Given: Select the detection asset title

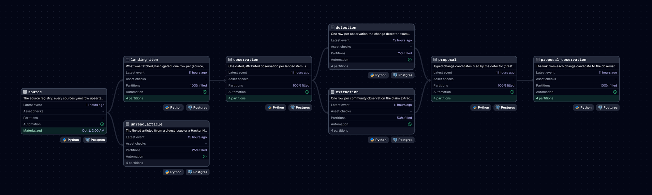Looking at the screenshot, I should tap(346, 28).
